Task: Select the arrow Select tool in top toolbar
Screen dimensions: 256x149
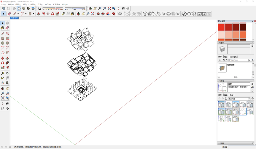Action: 4,14
